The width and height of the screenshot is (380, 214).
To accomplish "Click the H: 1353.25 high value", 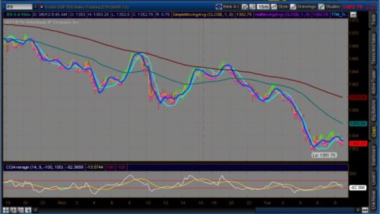I will pyautogui.click(x=98, y=15).
